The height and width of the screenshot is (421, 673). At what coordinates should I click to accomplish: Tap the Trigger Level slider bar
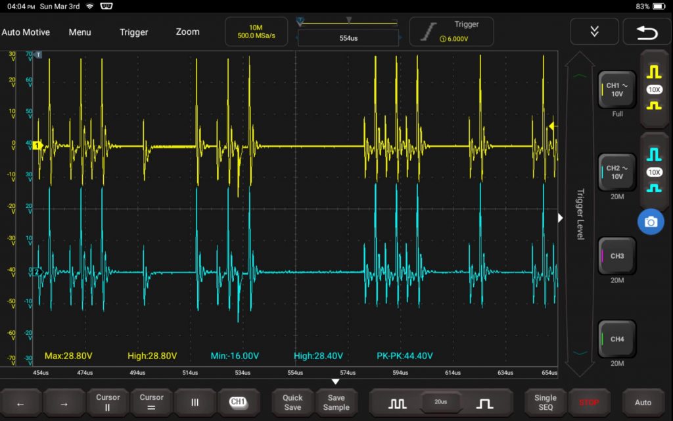pyautogui.click(x=579, y=214)
